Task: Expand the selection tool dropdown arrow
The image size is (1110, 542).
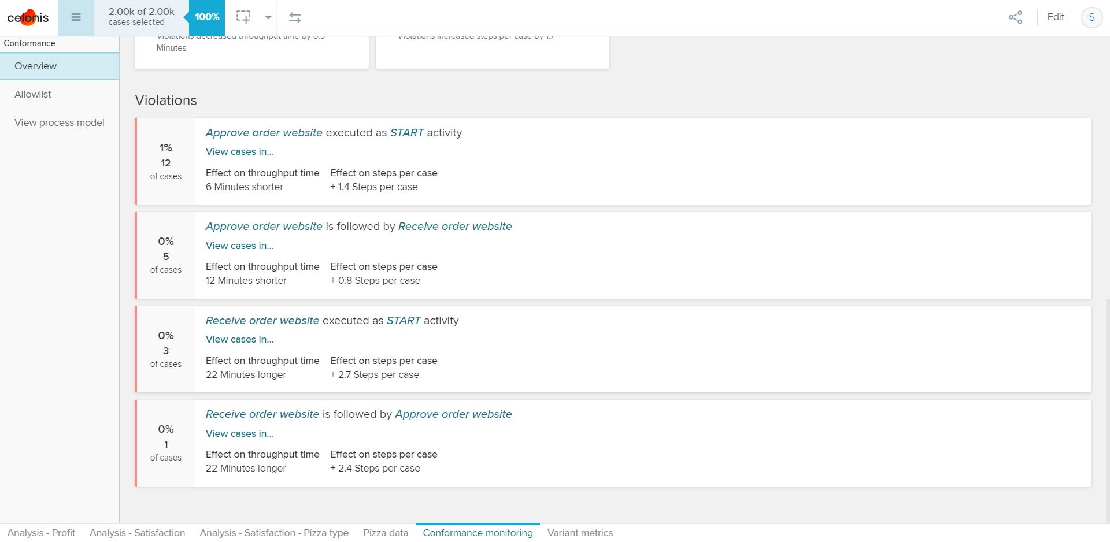Action: tap(268, 17)
